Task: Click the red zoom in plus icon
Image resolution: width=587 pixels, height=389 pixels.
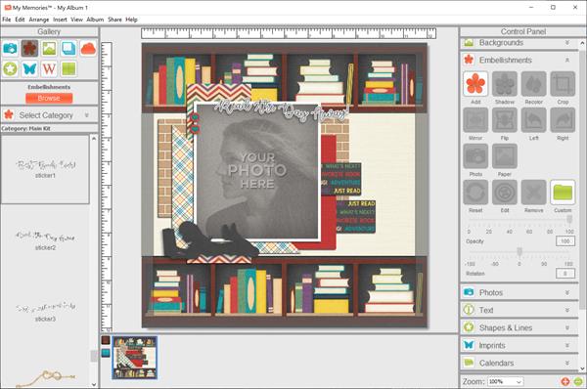Action: (565, 381)
